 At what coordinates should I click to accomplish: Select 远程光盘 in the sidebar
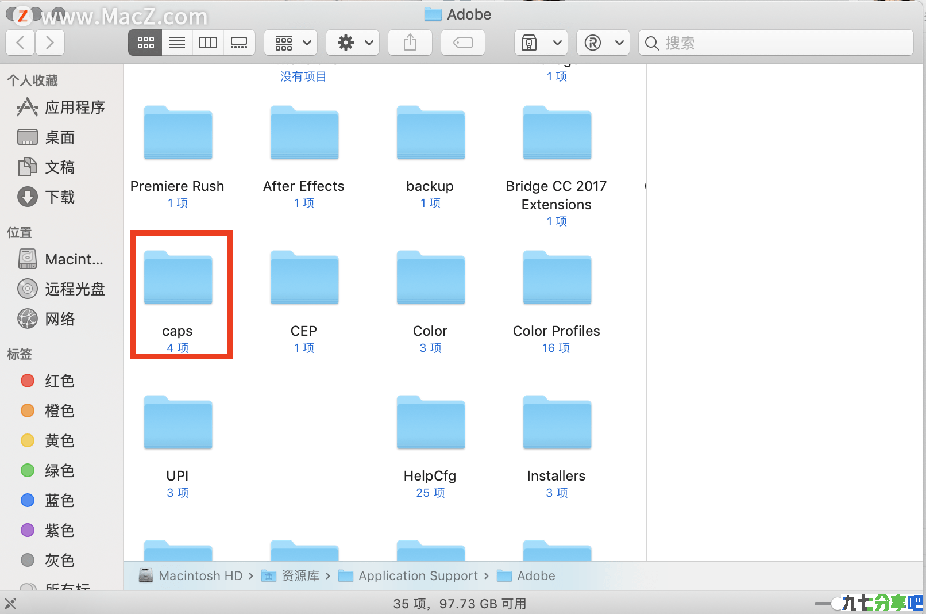(x=61, y=289)
